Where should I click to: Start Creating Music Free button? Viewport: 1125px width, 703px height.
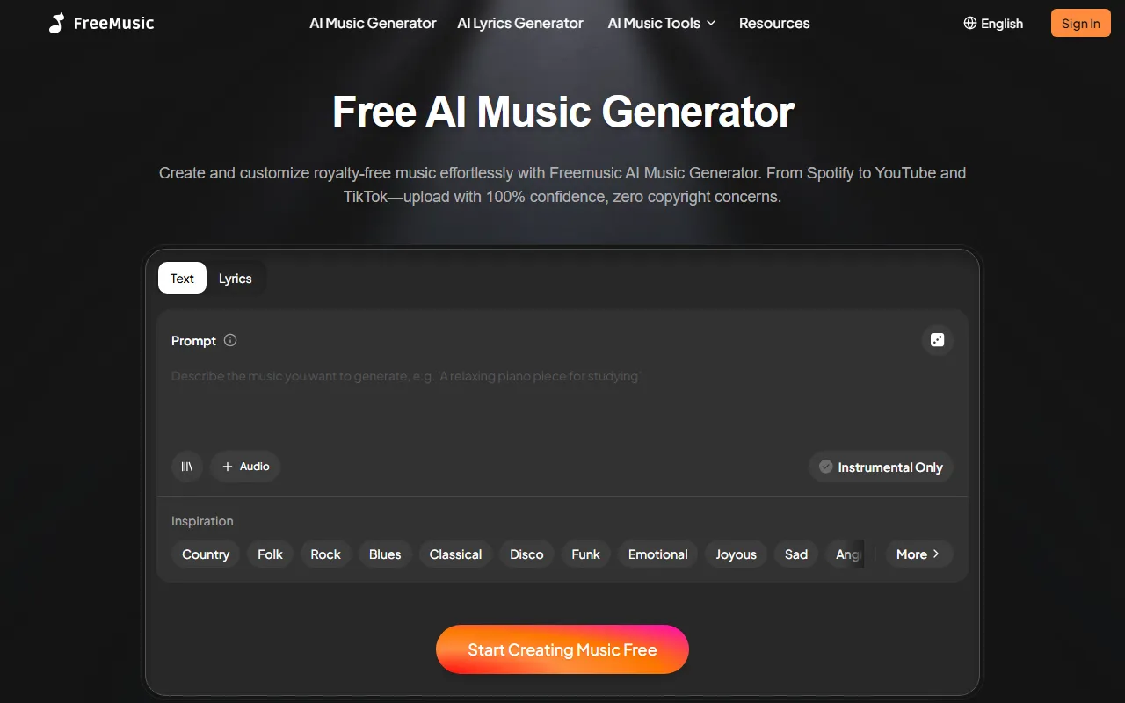click(562, 649)
